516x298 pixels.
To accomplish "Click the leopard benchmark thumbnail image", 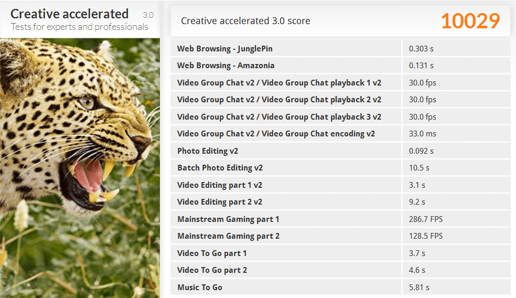I will click(80, 168).
